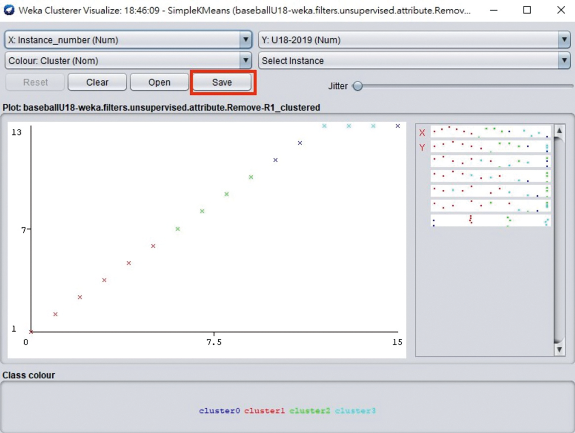Click the Clear button
Screen dimensions: 575x433
click(97, 82)
